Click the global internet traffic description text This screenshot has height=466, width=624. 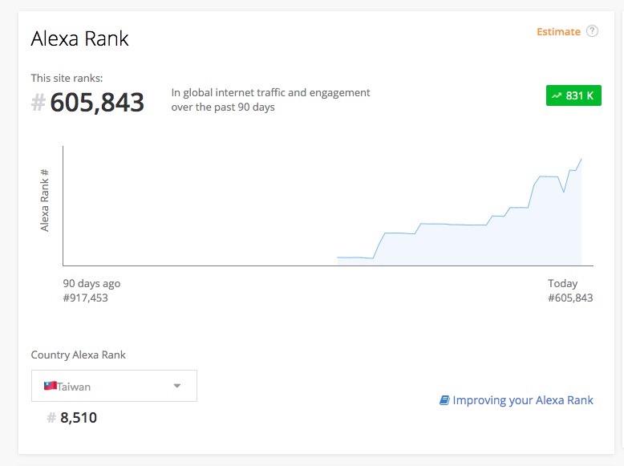pos(270,100)
